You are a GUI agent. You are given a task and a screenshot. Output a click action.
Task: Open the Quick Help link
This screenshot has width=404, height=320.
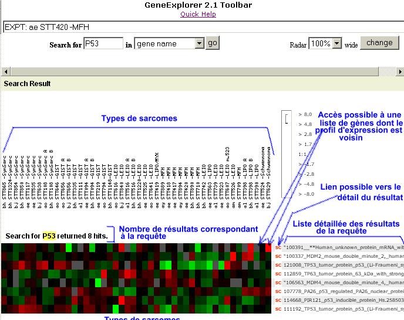[198, 14]
